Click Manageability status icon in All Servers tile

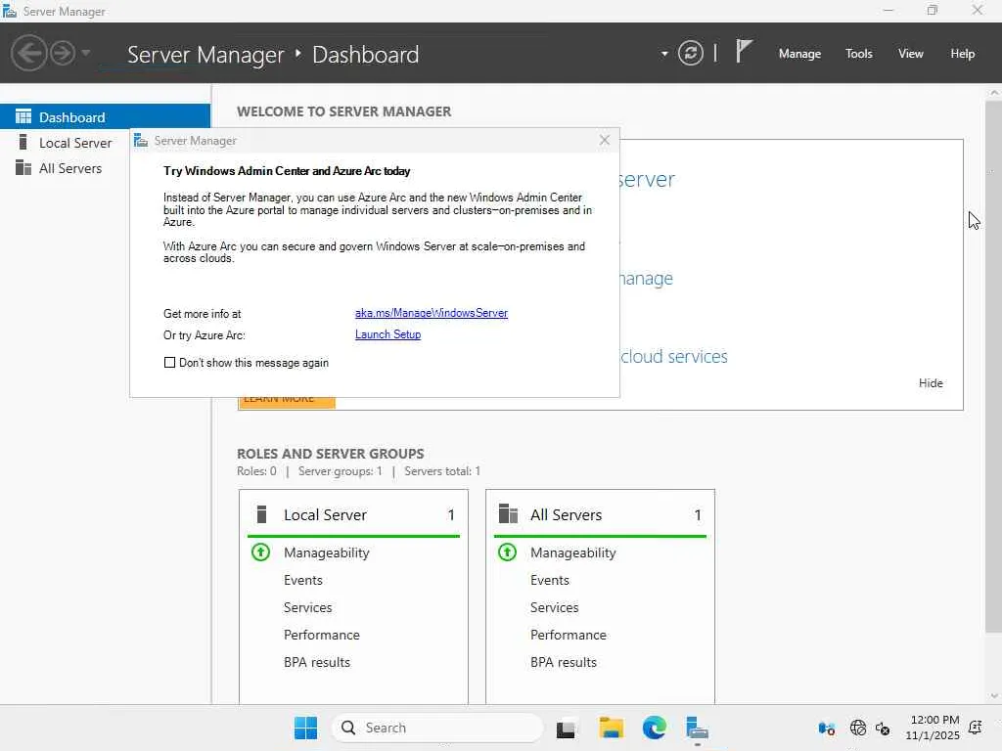coord(508,552)
